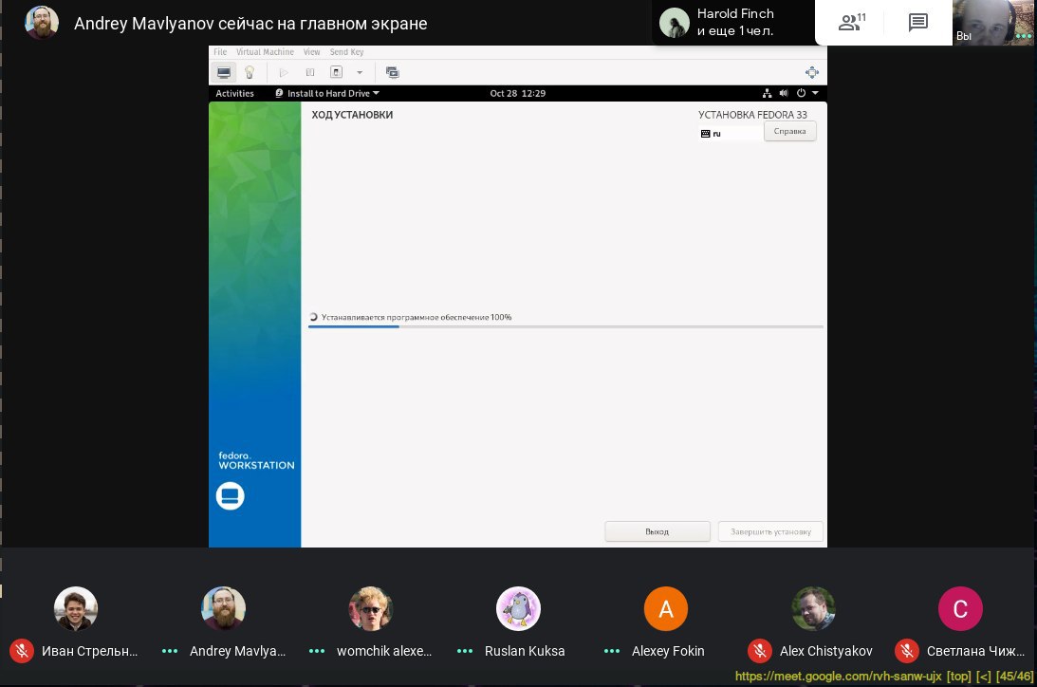1037x687 pixels.
Task: Click Alexey Fokin orange A avatar
Action: [x=666, y=608]
